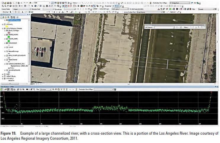Click the green MAJOR_DAMS symbol swatch
Viewport: 220px width, 143px height.
click(9, 41)
